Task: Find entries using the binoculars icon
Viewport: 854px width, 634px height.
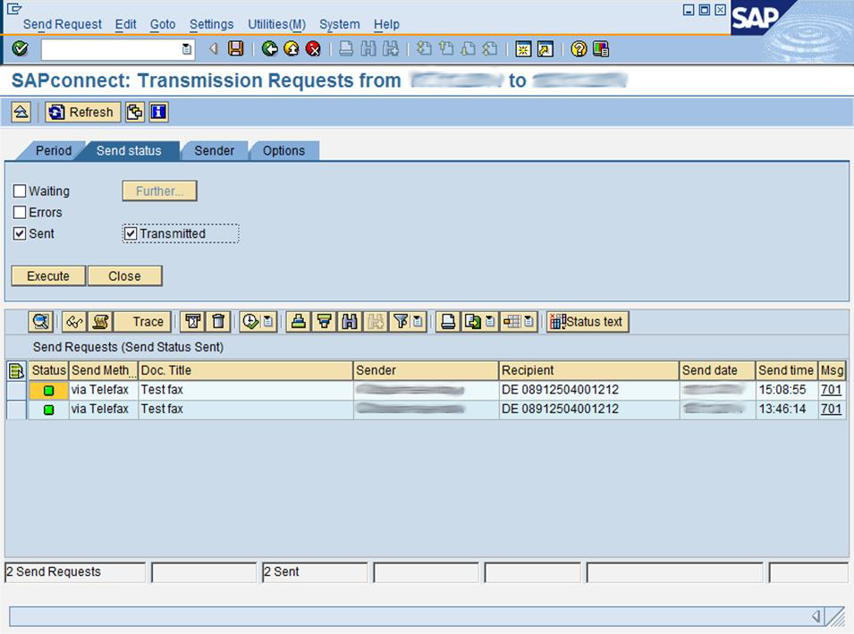Action: pyautogui.click(x=350, y=321)
